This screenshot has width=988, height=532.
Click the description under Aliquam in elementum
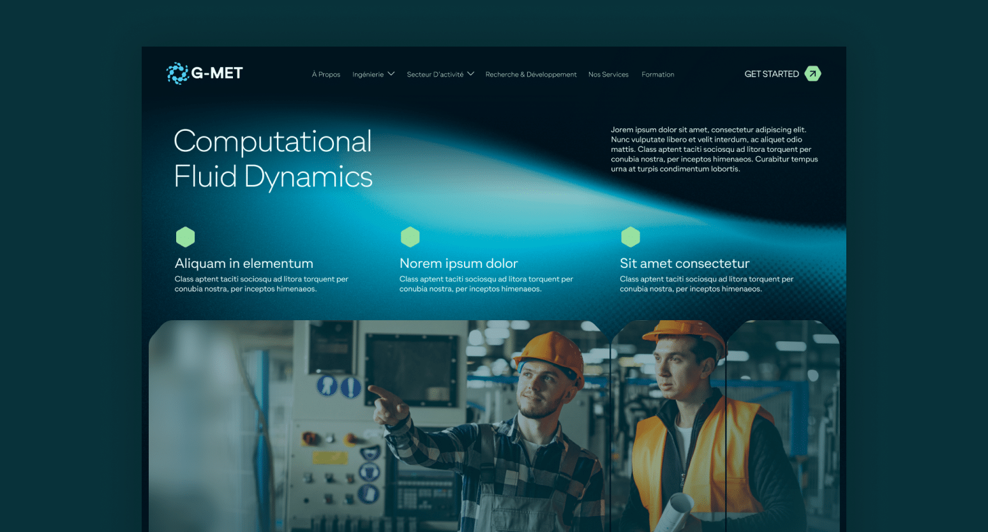click(262, 284)
